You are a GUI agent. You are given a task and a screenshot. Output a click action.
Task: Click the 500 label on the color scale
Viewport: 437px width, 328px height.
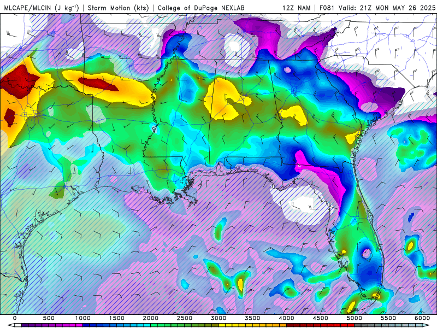(x=49, y=318)
